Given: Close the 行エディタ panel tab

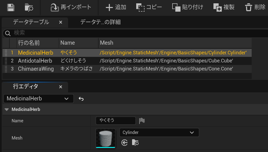Looking at the screenshot, I should click(61, 87).
